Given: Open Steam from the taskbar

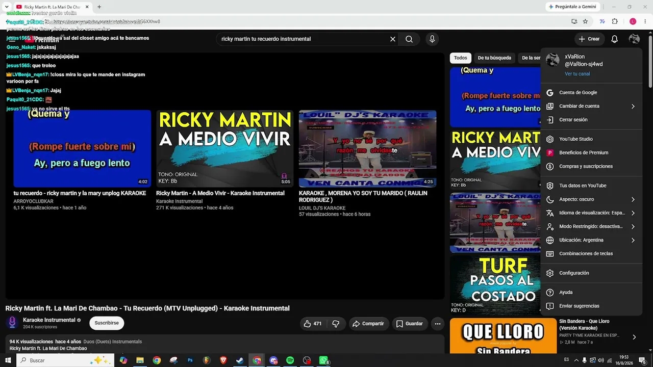Looking at the screenshot, I should [240, 360].
